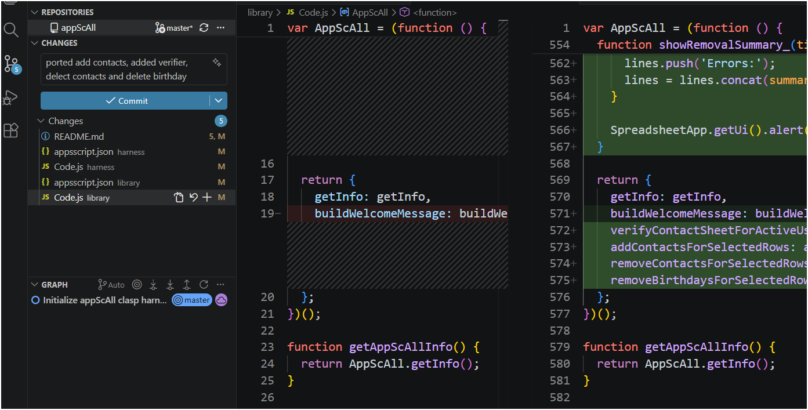
Task: Click the library breadcrumb segment
Action: pos(260,12)
